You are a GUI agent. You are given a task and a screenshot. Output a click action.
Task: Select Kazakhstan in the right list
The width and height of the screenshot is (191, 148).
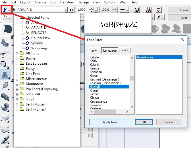coord(159,57)
